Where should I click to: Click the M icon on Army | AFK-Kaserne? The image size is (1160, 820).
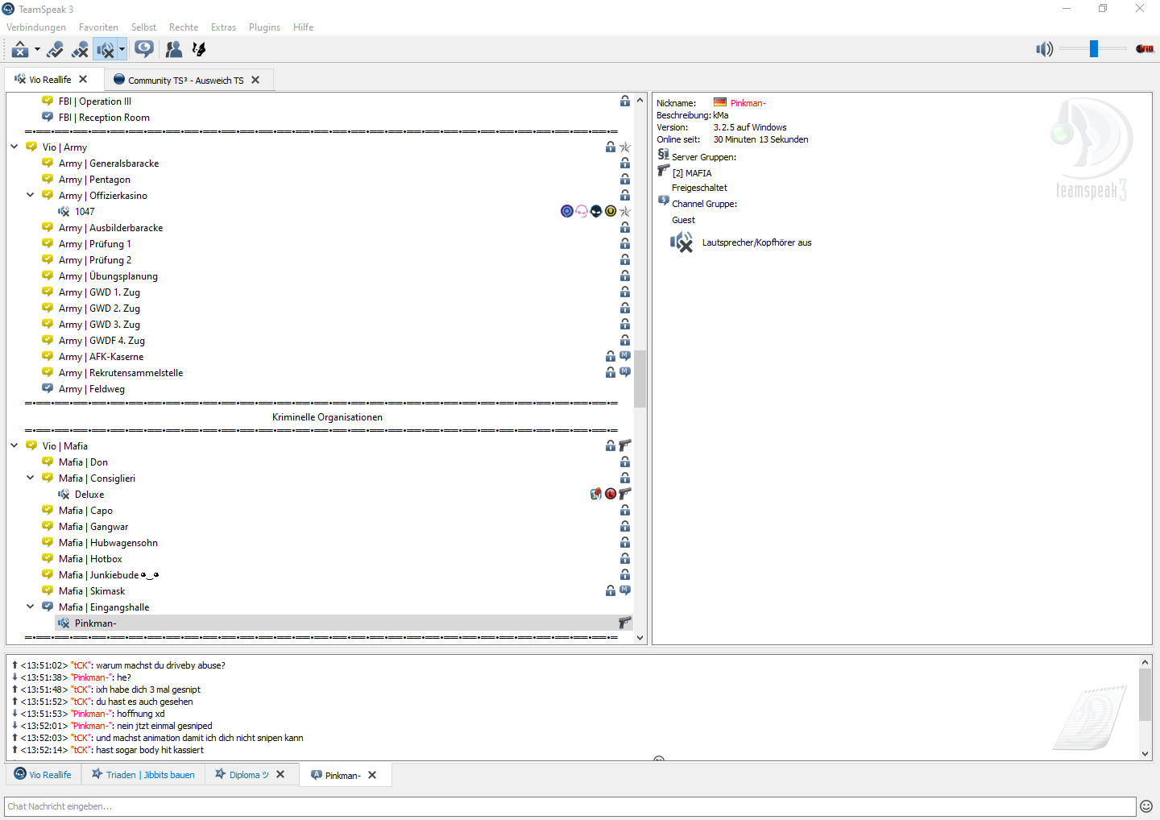point(625,356)
